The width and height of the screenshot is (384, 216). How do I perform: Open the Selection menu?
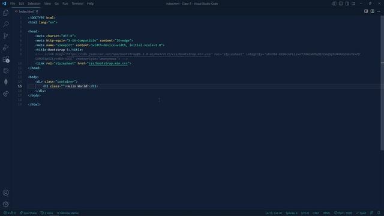tap(34, 4)
